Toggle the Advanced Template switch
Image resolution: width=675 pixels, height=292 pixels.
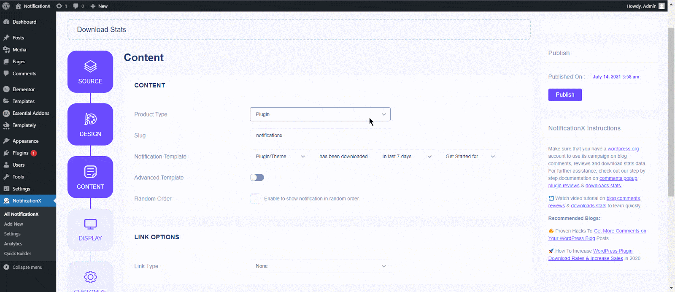pos(257,178)
